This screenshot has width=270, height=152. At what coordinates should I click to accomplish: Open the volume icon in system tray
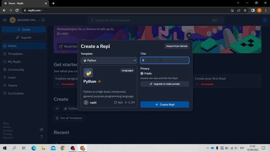(x=236, y=148)
